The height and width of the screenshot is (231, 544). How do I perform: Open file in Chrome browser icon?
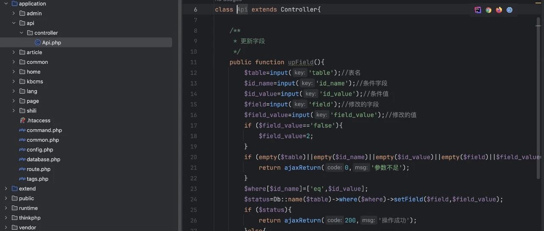click(x=488, y=10)
